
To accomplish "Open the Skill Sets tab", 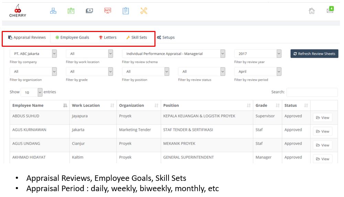I will (137, 37).
